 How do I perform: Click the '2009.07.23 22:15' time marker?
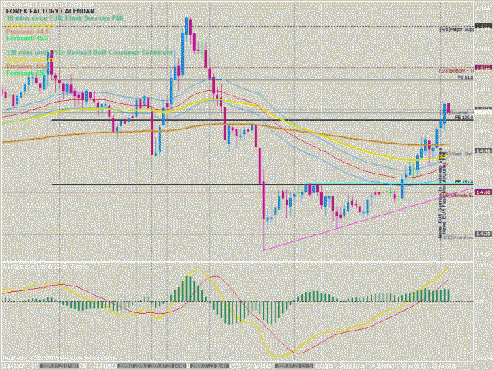(x=294, y=366)
